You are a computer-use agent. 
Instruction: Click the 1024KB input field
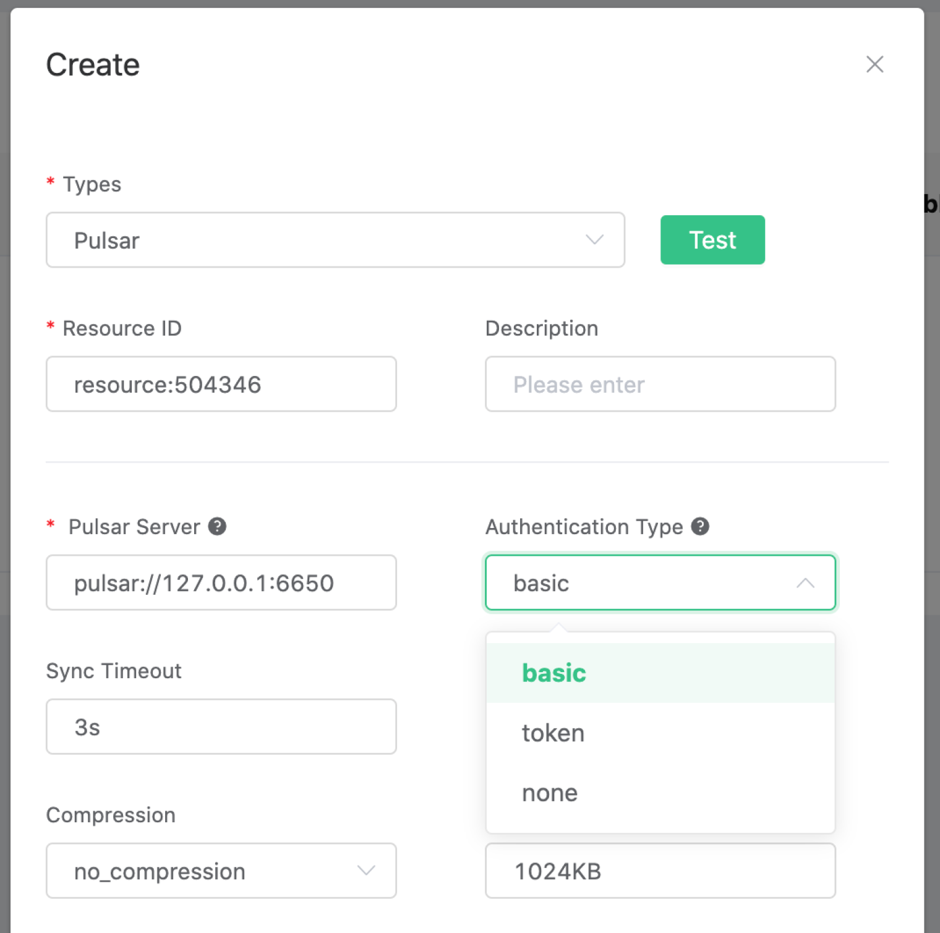click(660, 871)
